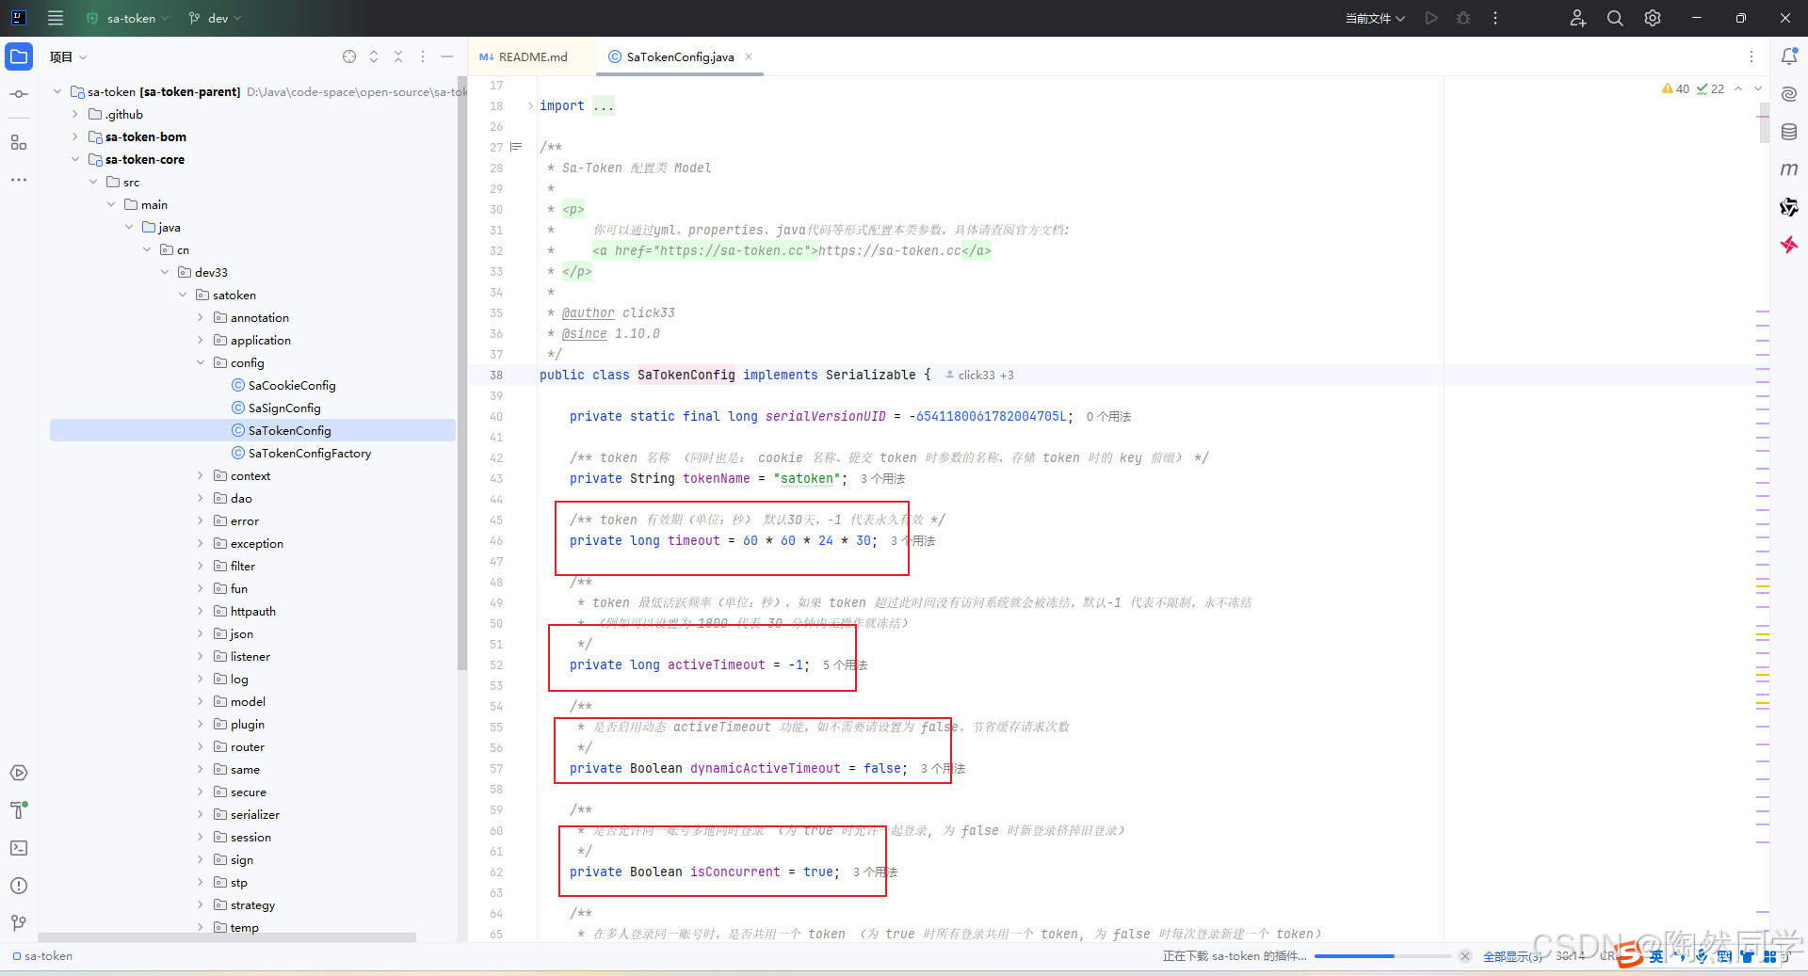This screenshot has width=1808, height=976.
Task: Show more tool windows ellipsis
Action: pyautogui.click(x=19, y=179)
